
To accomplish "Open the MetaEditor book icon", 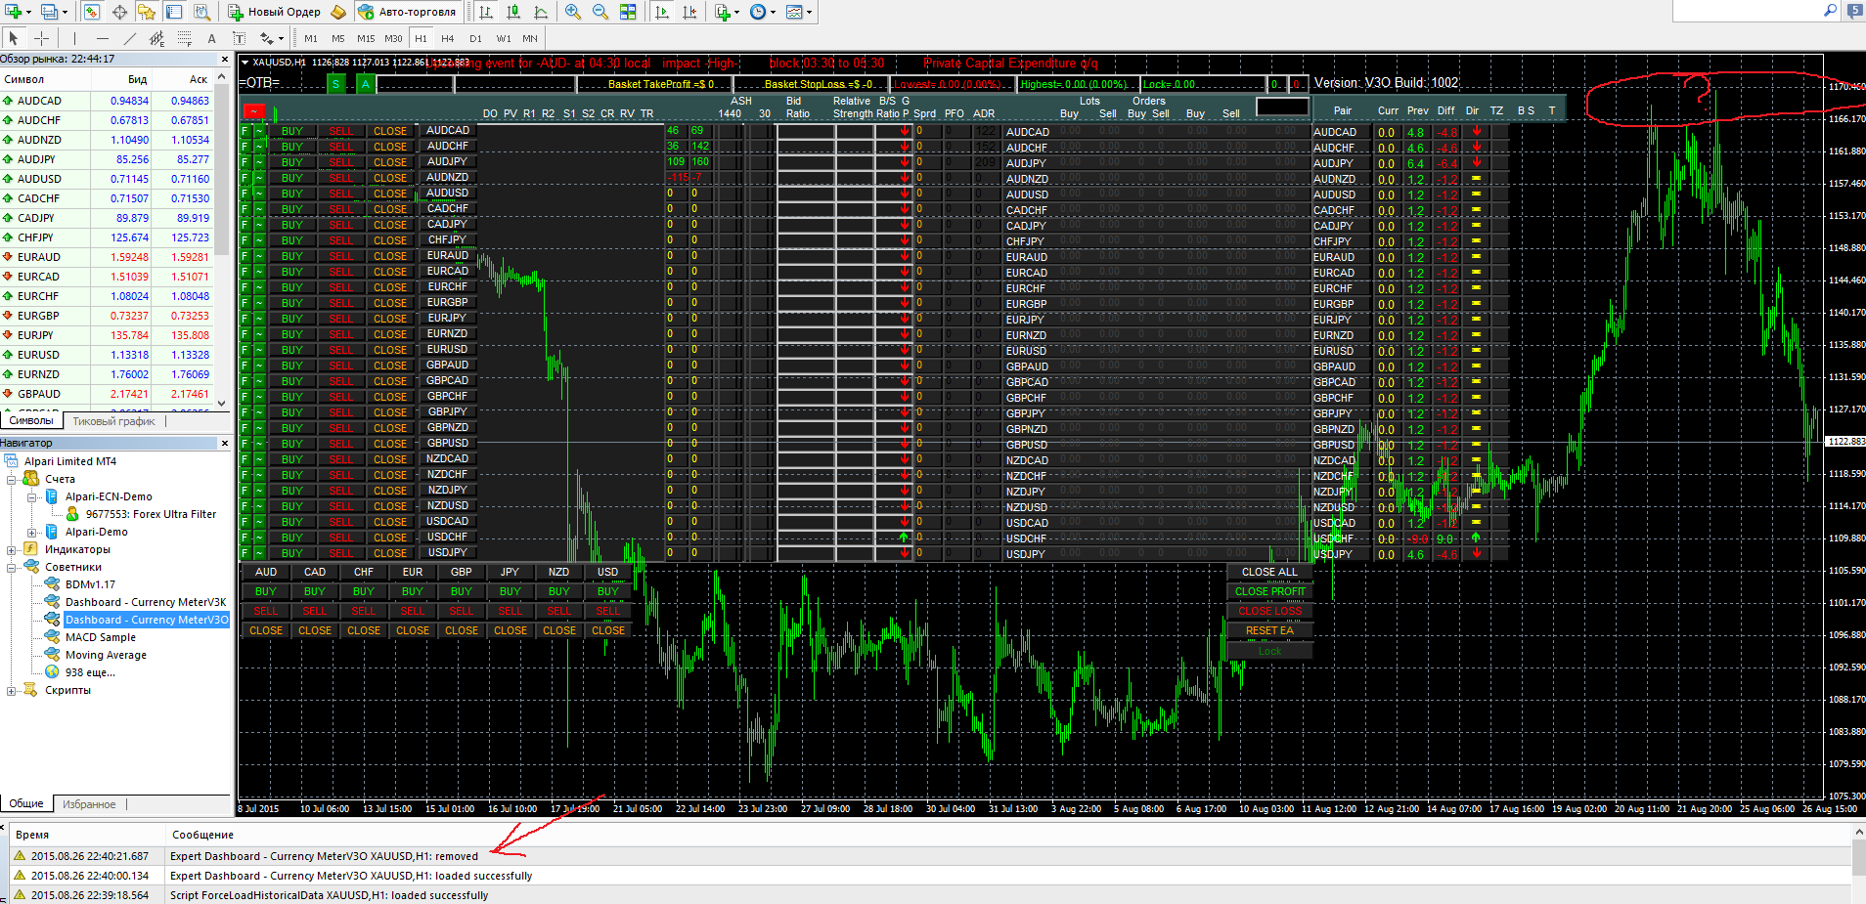I will (338, 12).
